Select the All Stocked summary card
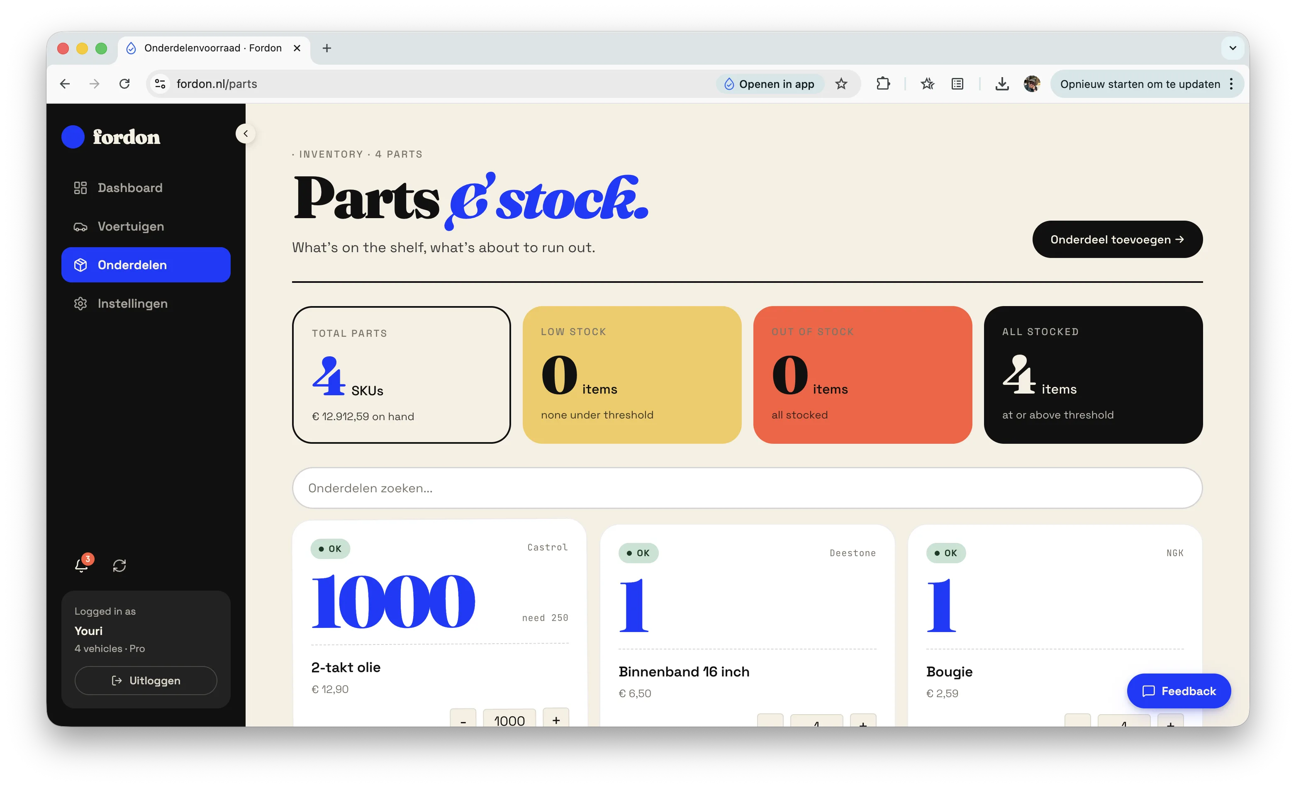The height and width of the screenshot is (788, 1296). point(1093,375)
